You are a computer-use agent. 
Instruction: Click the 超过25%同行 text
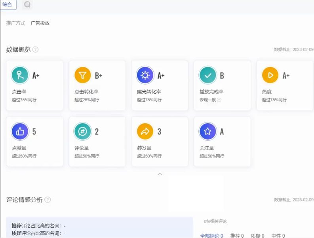click(87, 100)
